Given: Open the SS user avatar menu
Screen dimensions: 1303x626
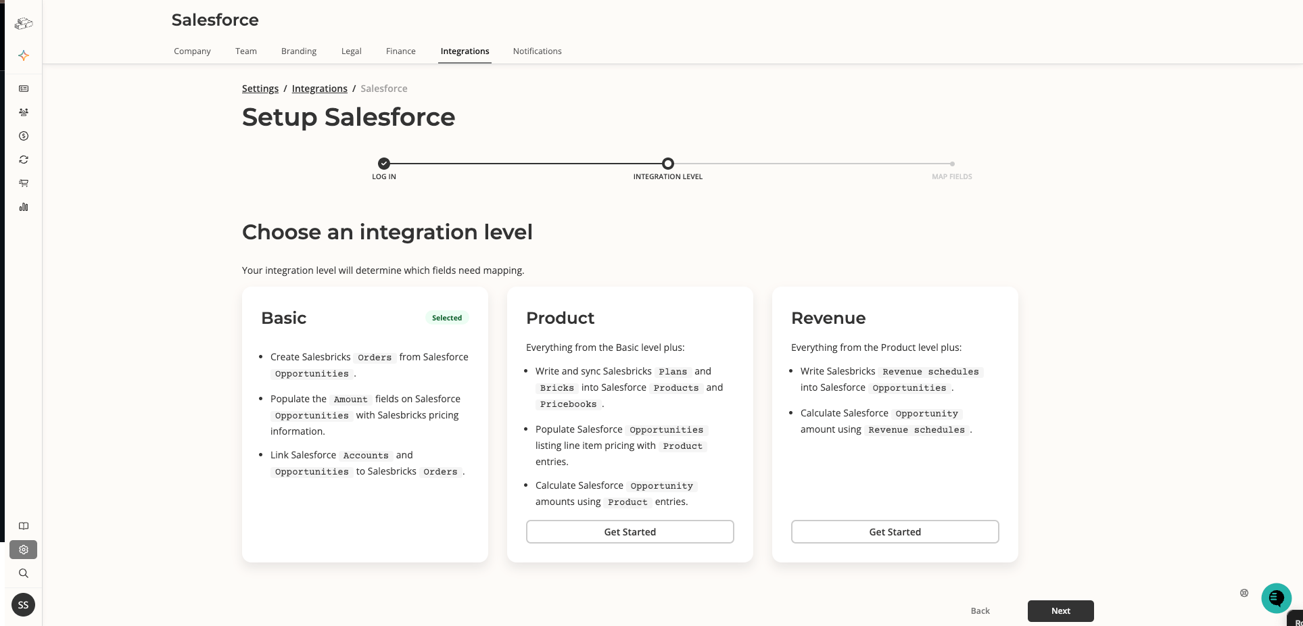Looking at the screenshot, I should pos(24,605).
